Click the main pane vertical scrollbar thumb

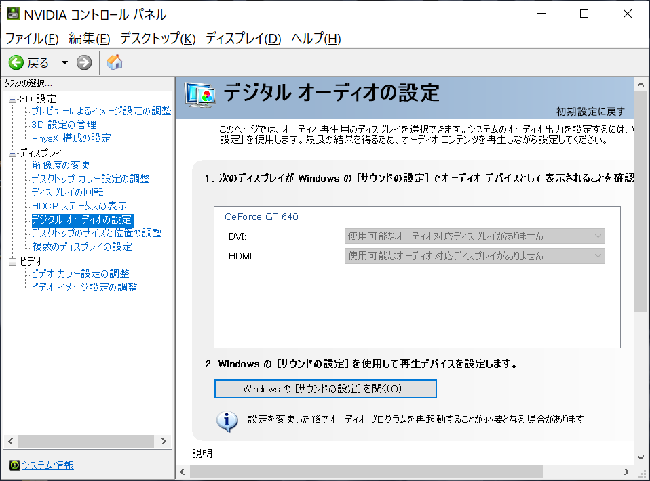click(641, 202)
